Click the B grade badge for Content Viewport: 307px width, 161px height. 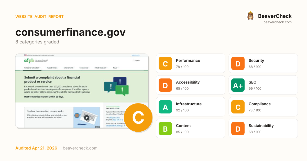tap(165, 129)
